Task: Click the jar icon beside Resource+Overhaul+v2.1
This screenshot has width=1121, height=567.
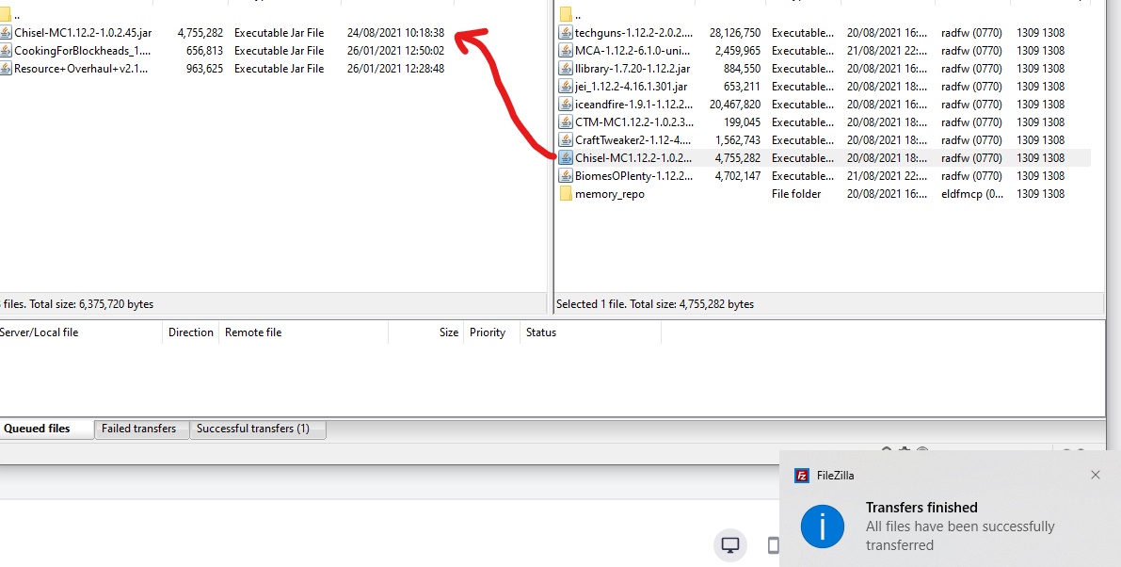Action: (6, 69)
